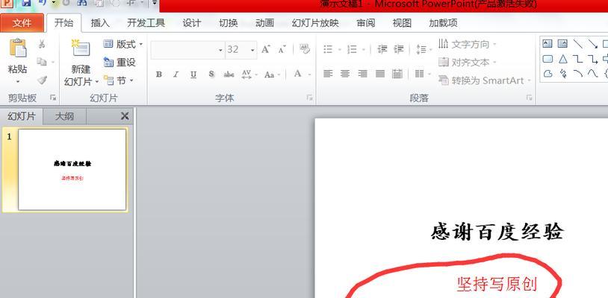Image resolution: width=608 pixels, height=298 pixels.
Task: Click the Clear All Formatting eraser icon
Action: click(x=305, y=49)
